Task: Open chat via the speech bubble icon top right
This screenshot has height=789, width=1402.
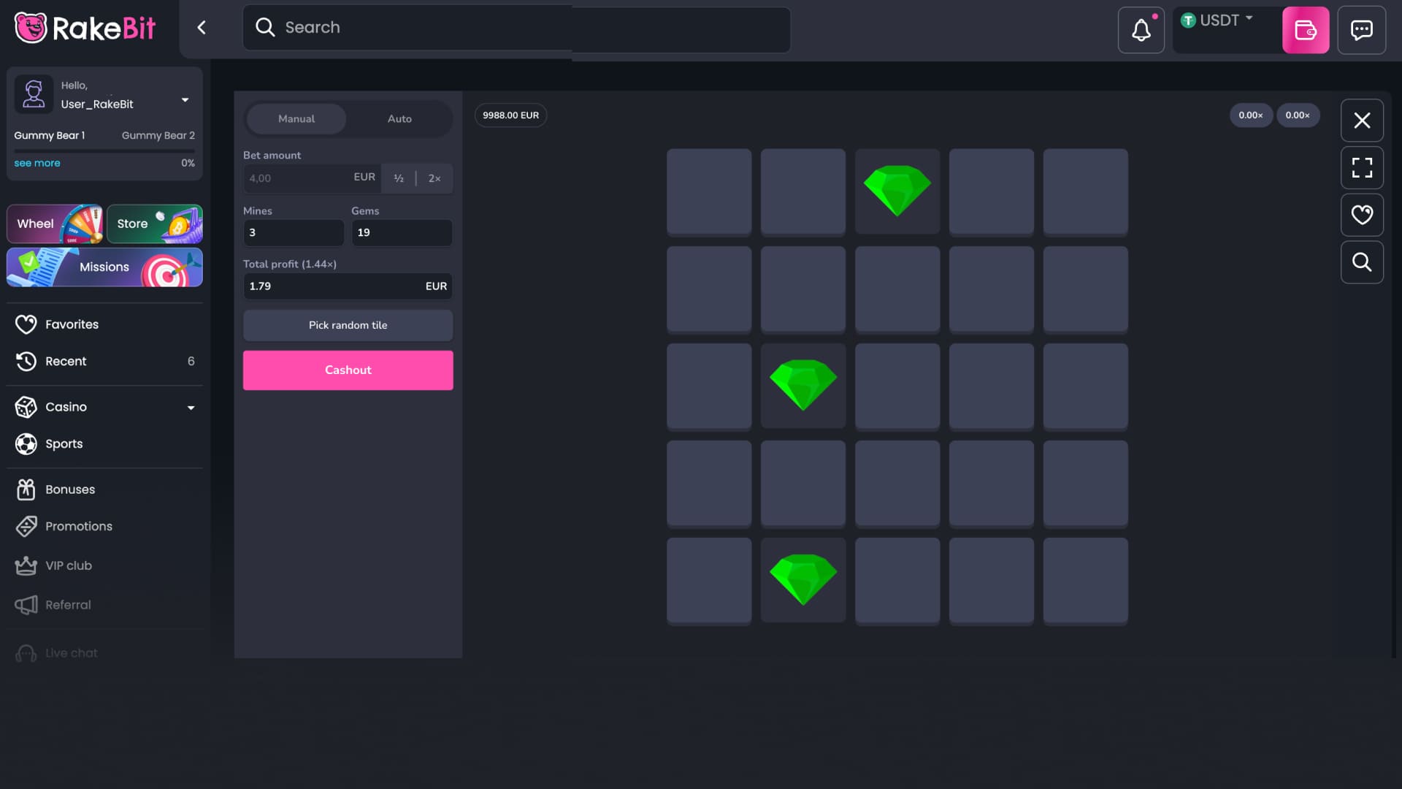Action: (1362, 29)
